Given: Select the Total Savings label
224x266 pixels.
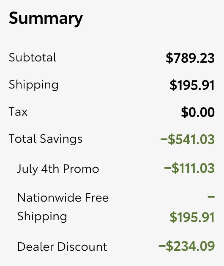Looking at the screenshot, I should pyautogui.click(x=45, y=139).
